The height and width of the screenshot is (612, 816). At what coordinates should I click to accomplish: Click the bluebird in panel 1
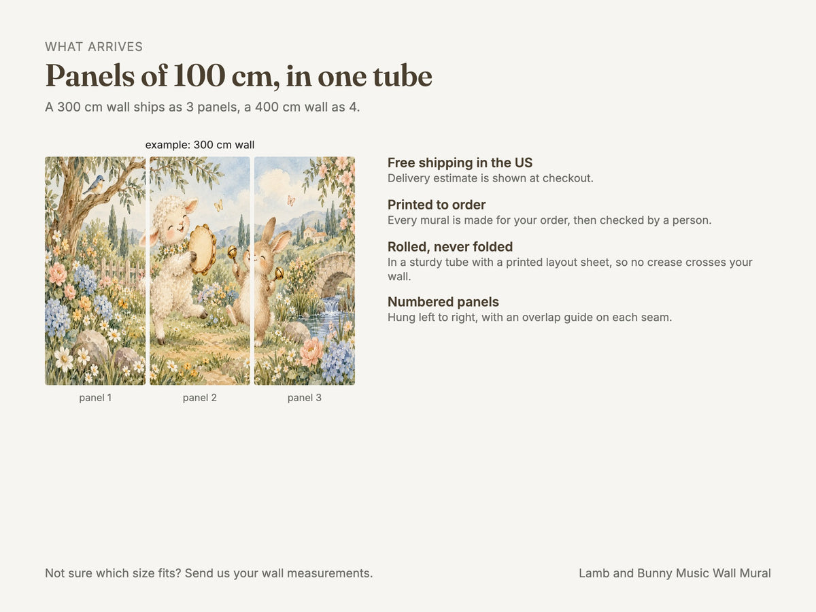click(94, 184)
